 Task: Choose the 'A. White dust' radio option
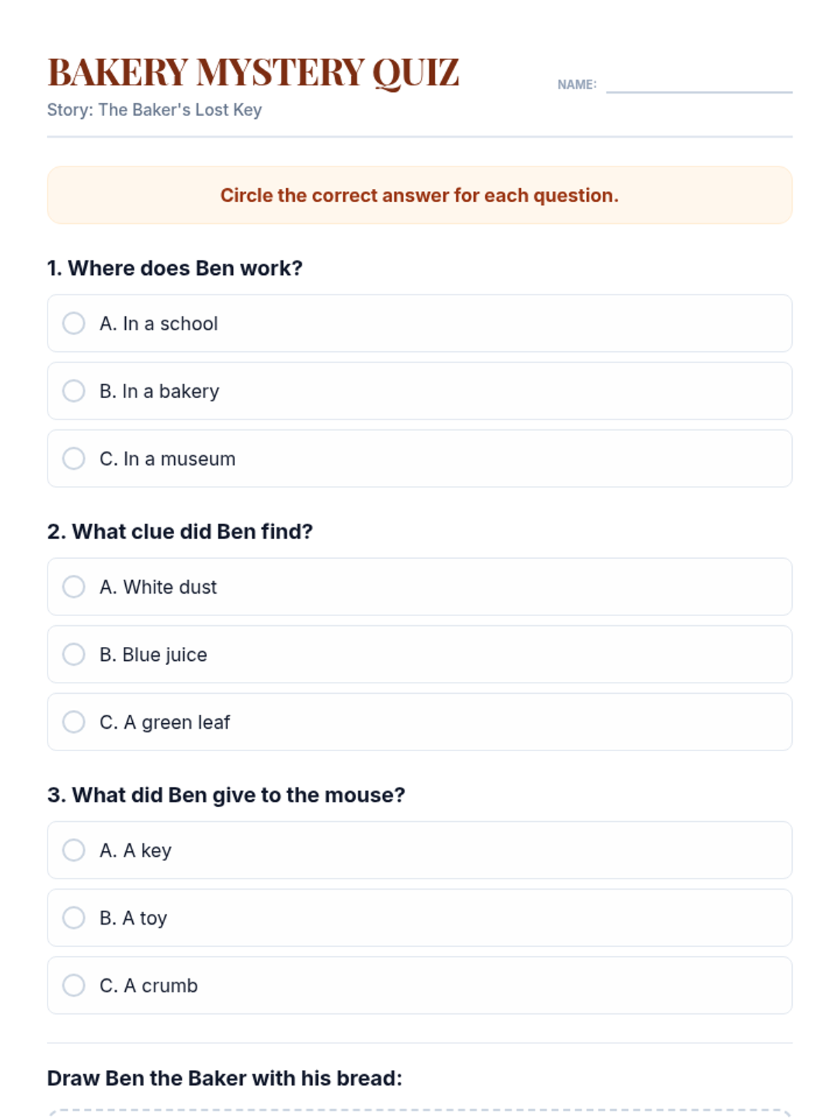click(x=73, y=587)
